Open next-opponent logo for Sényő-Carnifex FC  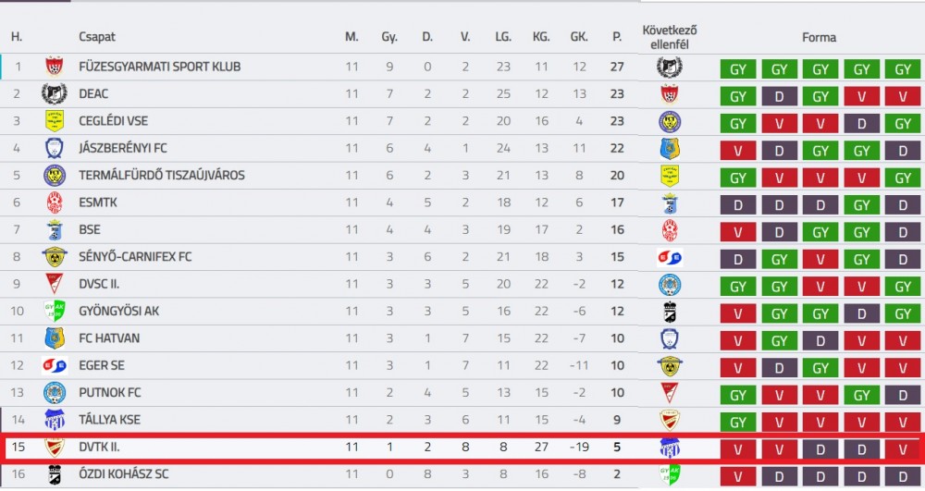pos(670,258)
